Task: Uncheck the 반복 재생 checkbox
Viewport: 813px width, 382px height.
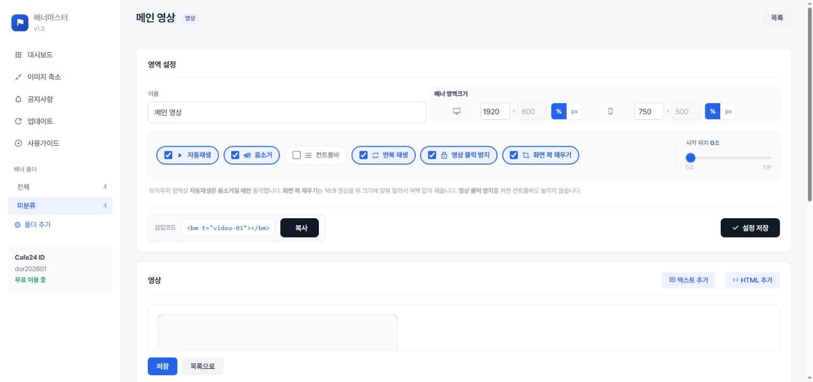Action: point(363,155)
